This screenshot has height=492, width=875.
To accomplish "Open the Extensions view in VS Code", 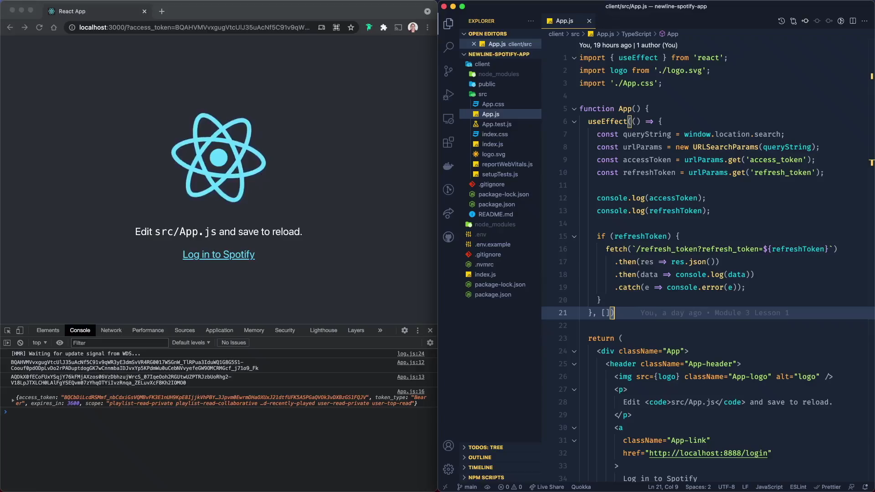I will (x=448, y=142).
